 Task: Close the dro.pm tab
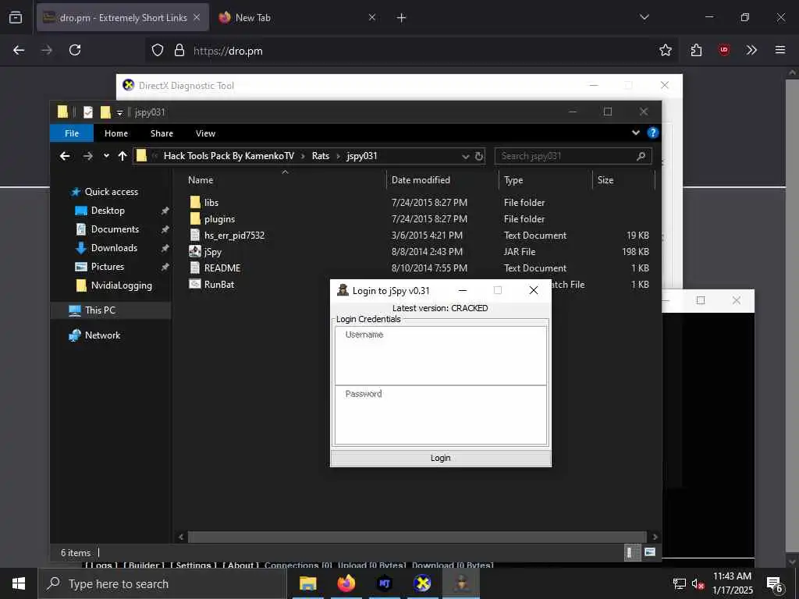click(x=197, y=17)
